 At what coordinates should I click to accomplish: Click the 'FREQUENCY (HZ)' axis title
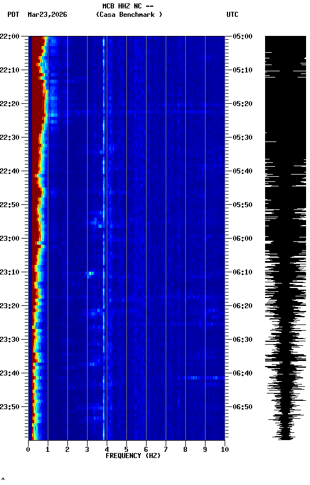[133, 456]
